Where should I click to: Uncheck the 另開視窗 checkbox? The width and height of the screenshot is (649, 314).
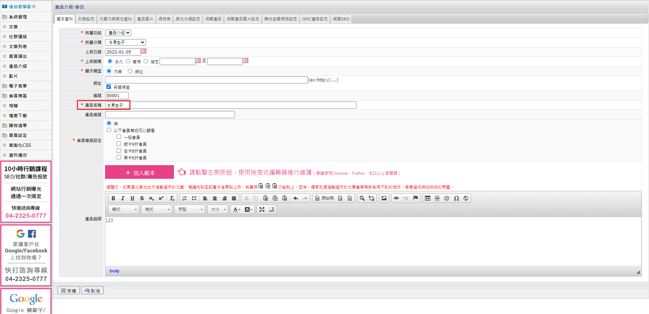coord(109,87)
